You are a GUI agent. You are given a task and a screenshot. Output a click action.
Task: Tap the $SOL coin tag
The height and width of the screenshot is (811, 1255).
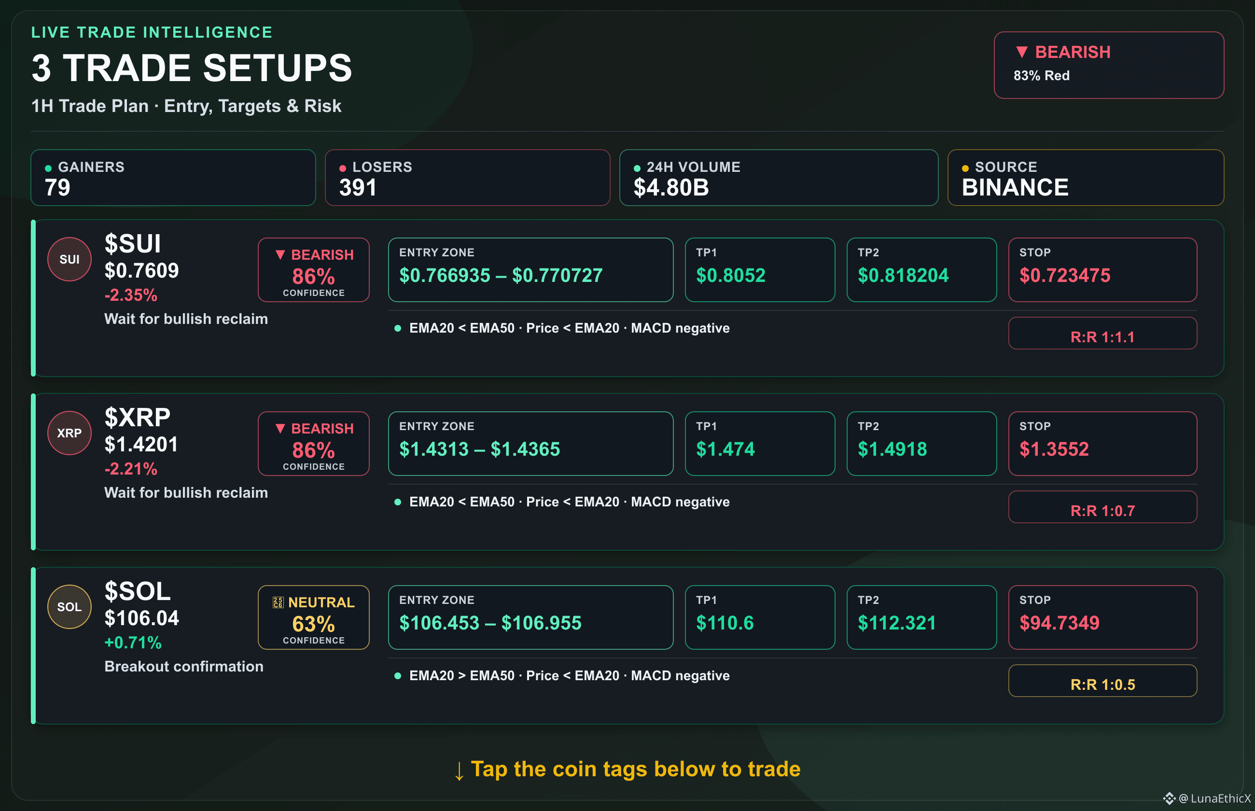click(138, 591)
